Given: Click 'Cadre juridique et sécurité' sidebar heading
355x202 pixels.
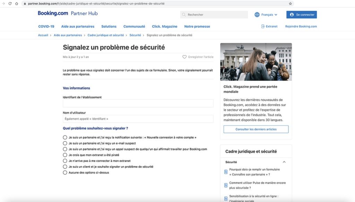Looking at the screenshot, I should pyautogui.click(x=251, y=151).
